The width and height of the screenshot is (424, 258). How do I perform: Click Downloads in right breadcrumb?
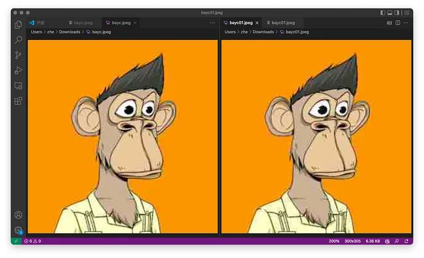[x=264, y=31]
